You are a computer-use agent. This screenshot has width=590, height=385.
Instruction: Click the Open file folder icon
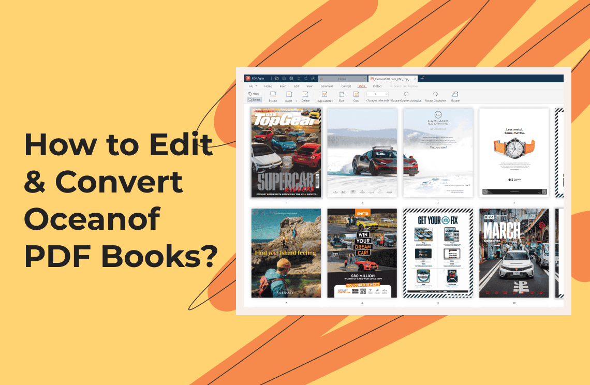point(276,78)
